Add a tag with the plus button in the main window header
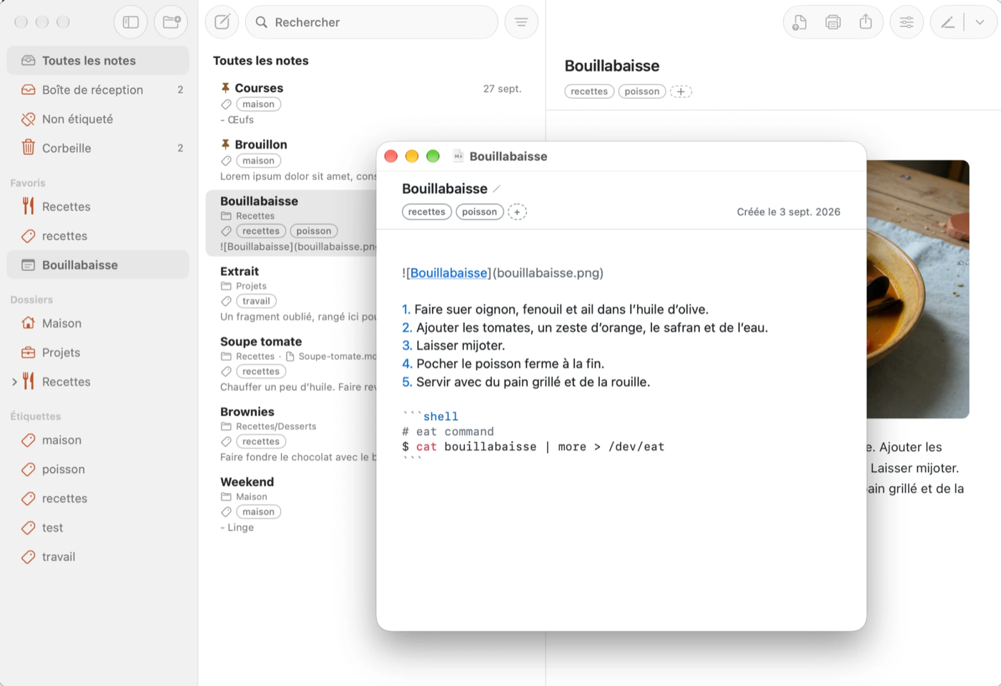 coord(681,91)
